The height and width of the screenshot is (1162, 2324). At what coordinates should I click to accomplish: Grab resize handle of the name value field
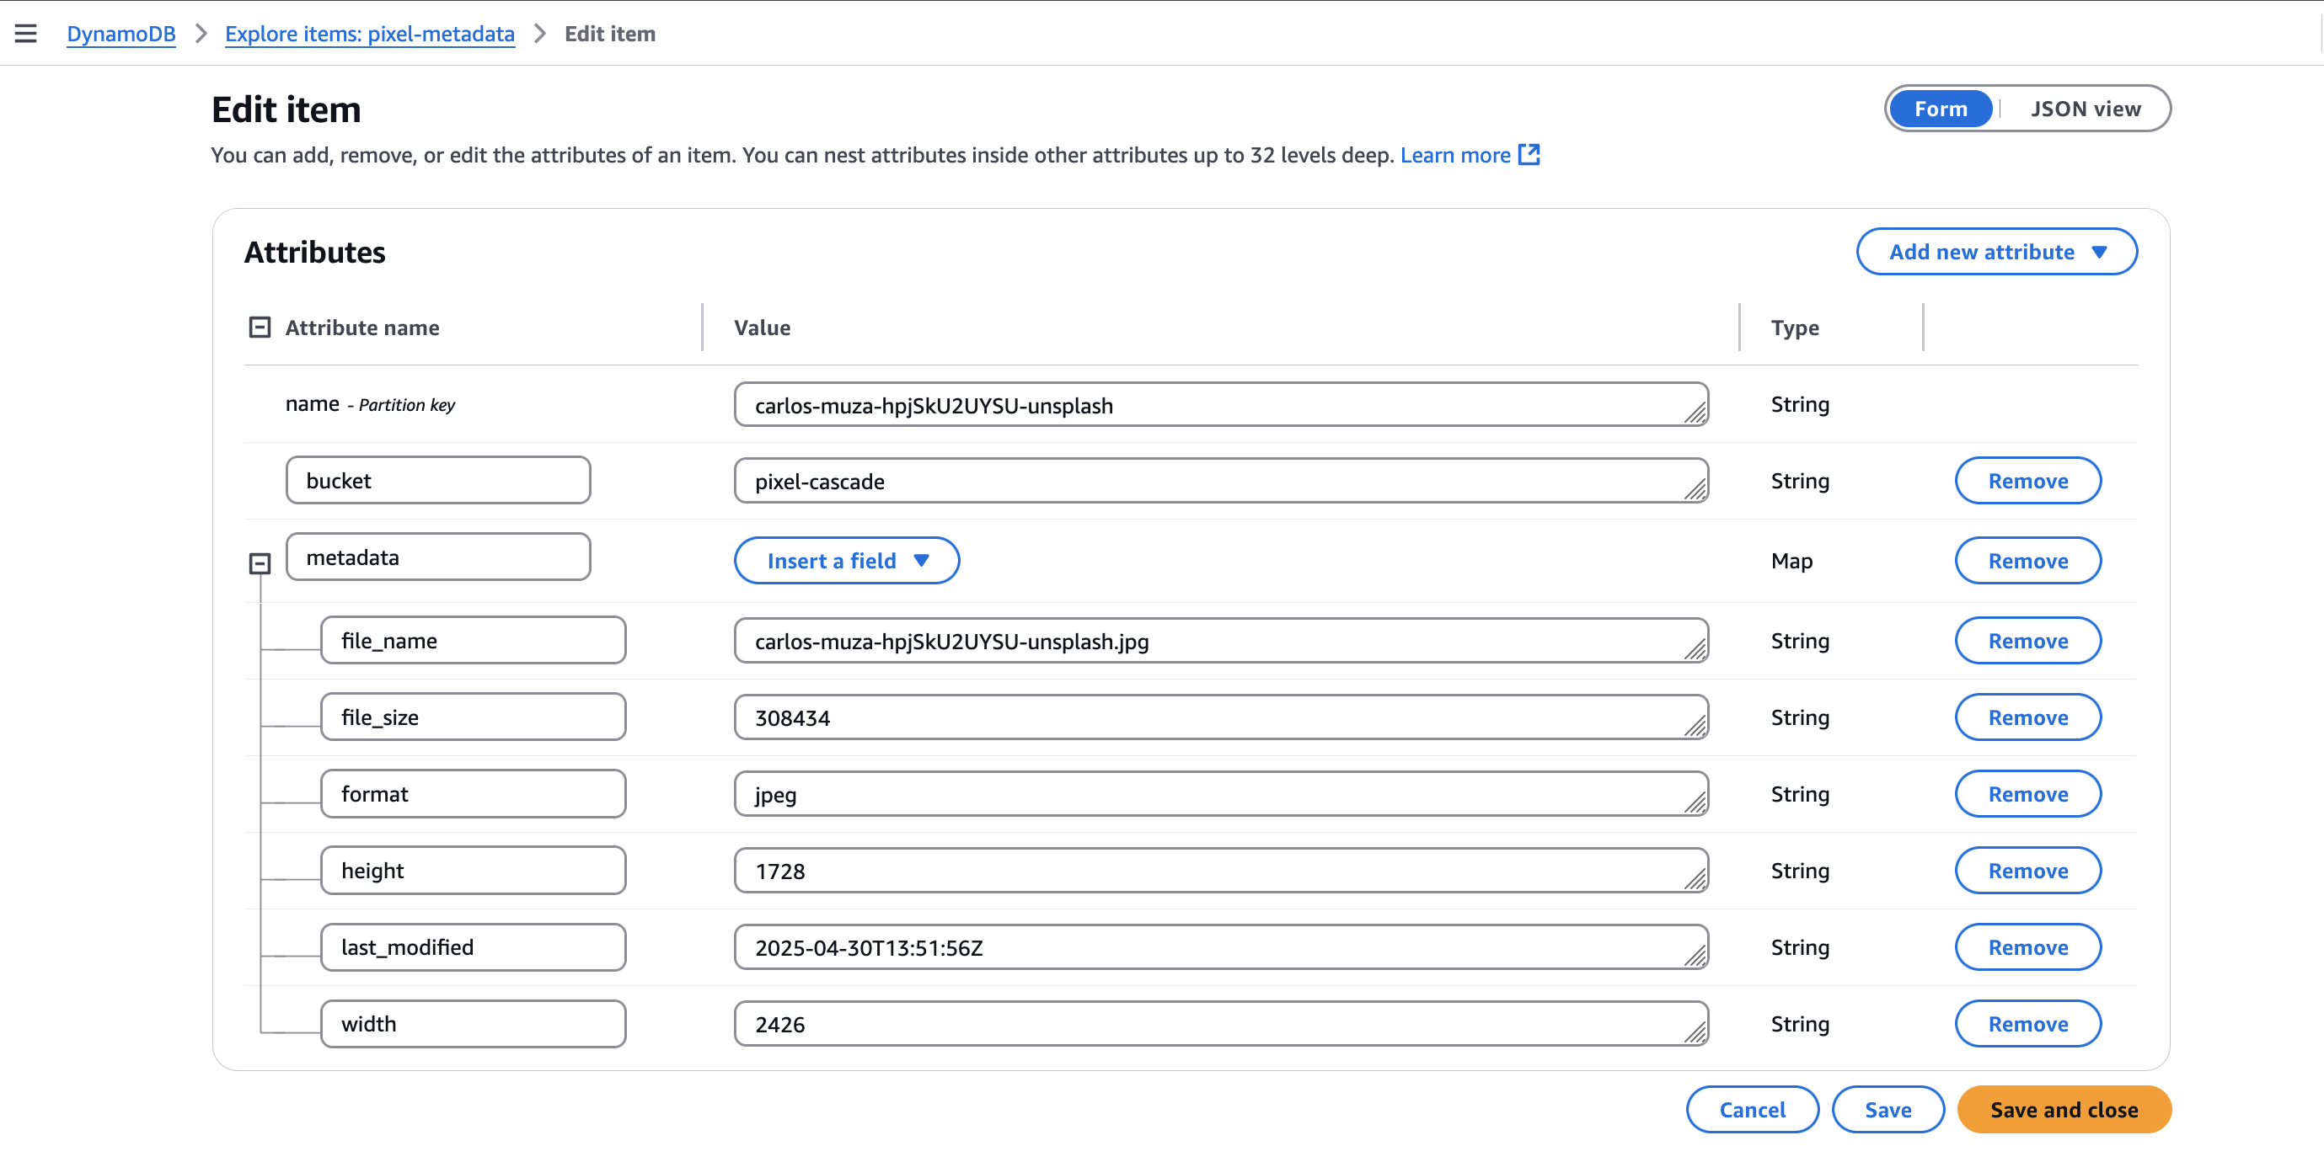pyautogui.click(x=1695, y=413)
